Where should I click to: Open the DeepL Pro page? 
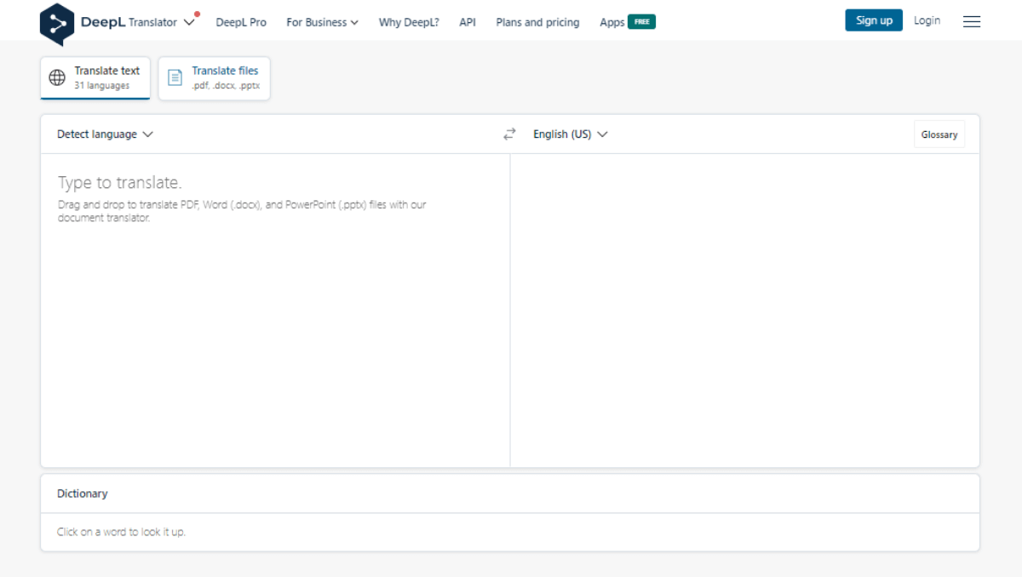[241, 22]
